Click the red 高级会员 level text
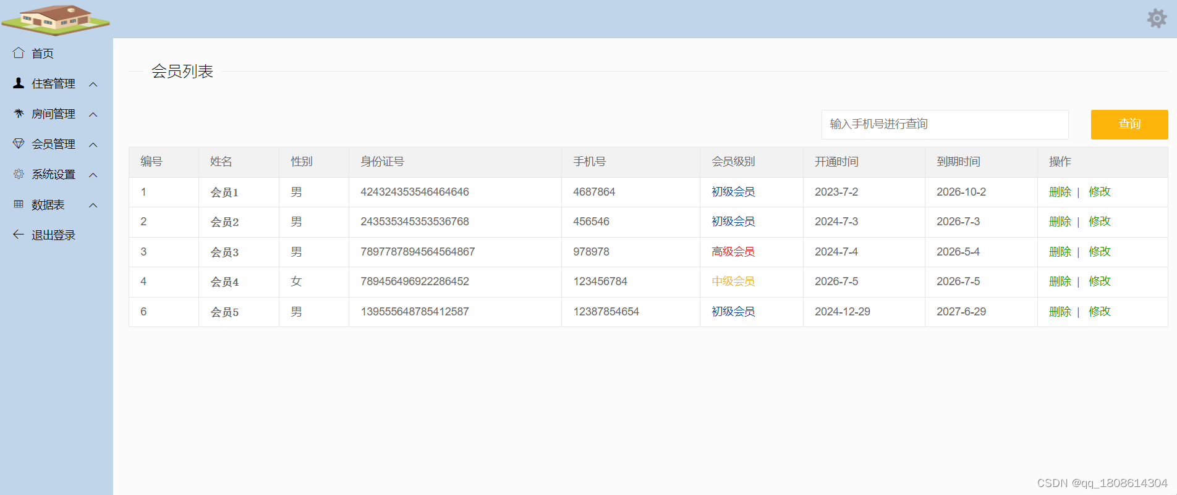This screenshot has height=495, width=1177. point(733,252)
